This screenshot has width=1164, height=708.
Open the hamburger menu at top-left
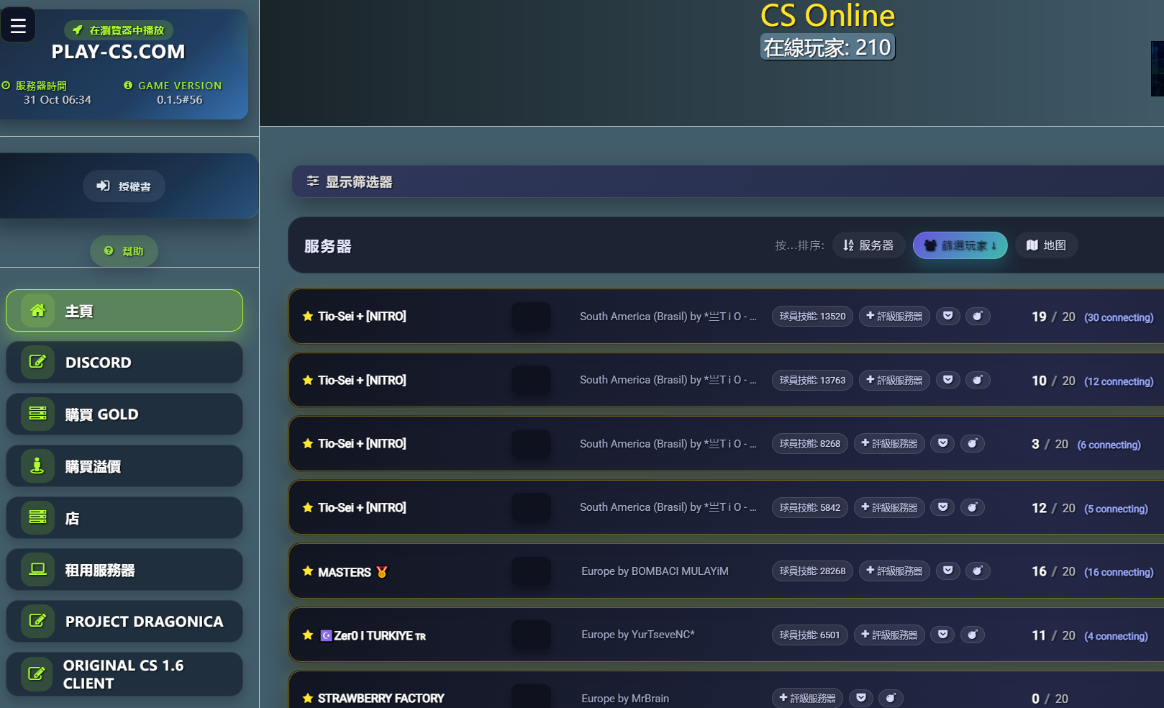pos(18,26)
